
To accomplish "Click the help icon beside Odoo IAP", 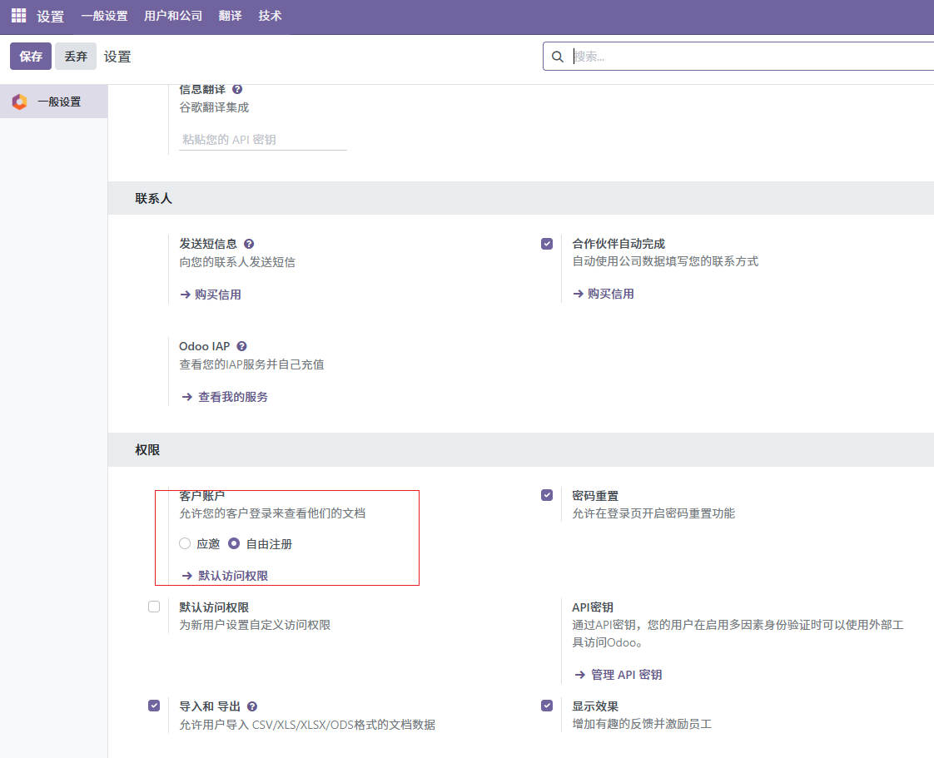I will (x=241, y=346).
